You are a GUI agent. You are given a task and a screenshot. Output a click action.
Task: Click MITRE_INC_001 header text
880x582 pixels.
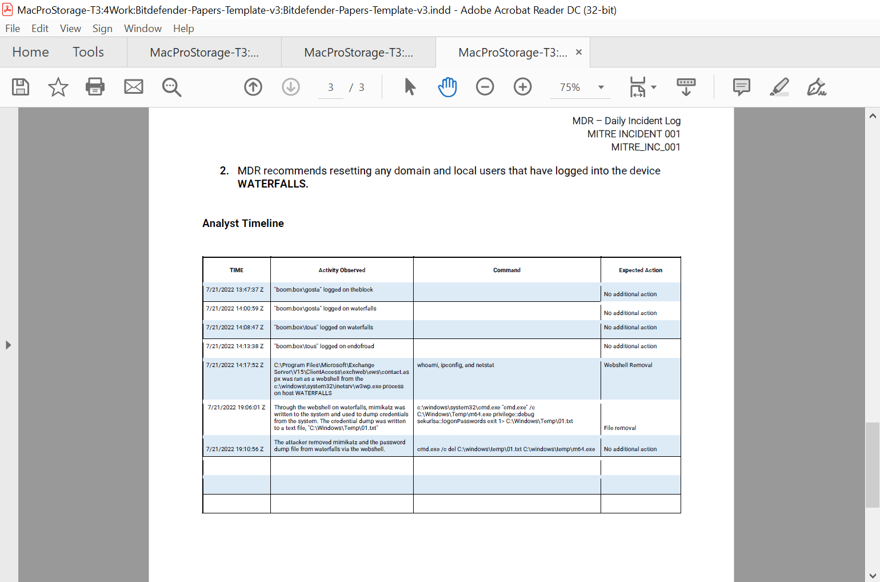646,148
